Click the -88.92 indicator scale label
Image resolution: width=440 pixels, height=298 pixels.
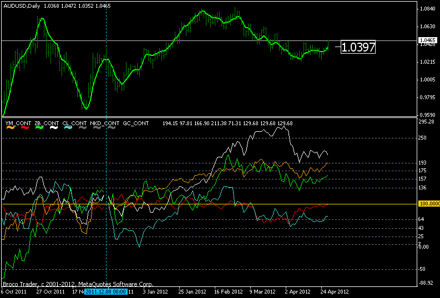426,283
